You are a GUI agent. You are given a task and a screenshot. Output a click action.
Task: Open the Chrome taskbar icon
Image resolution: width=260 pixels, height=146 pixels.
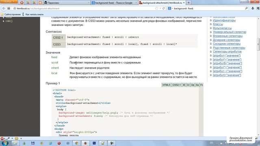76,143
